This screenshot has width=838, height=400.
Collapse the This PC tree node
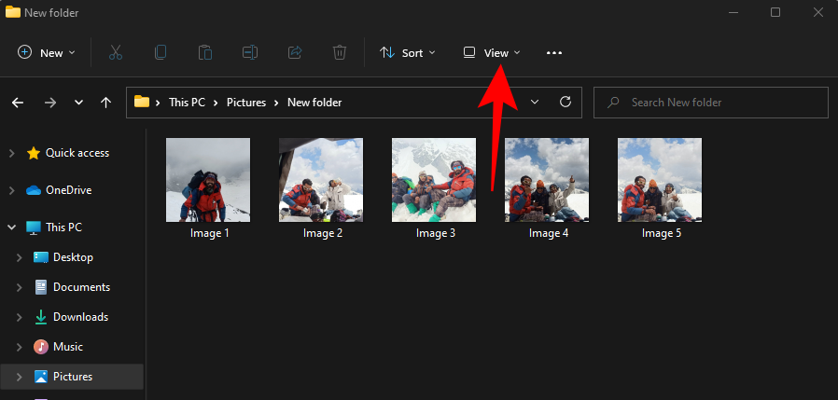pos(11,228)
